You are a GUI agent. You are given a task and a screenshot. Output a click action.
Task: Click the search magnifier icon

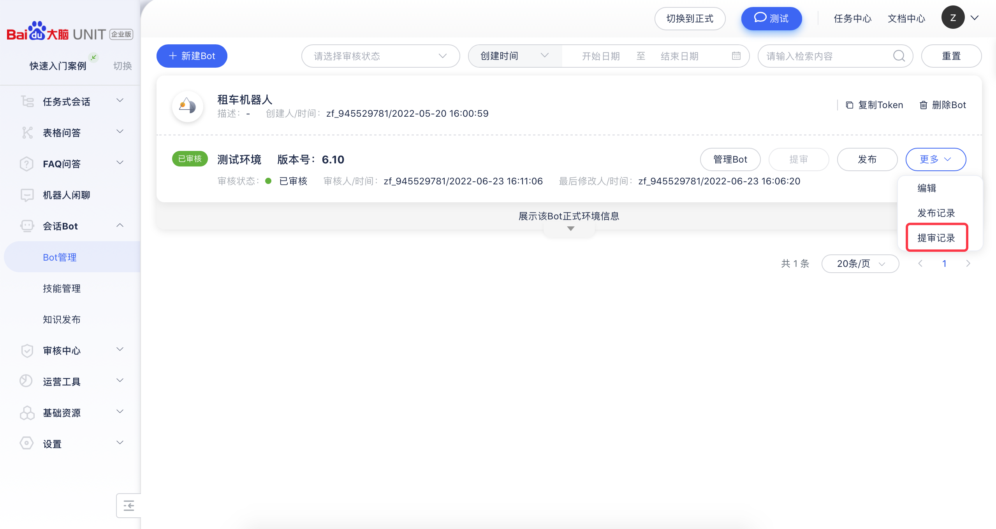coord(899,56)
